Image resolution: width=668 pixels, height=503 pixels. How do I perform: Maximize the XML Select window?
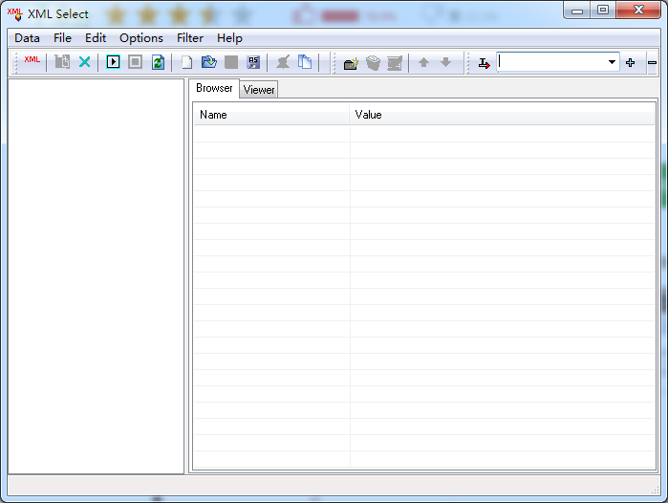tap(603, 11)
